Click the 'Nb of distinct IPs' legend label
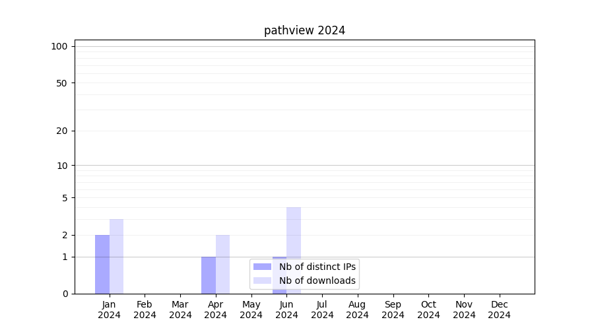The image size is (594, 330). [x=317, y=267]
